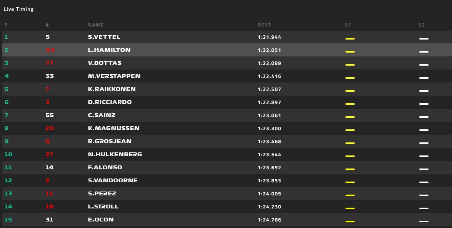The height and width of the screenshot is (228, 452).
Task: Select driver name K.MAGNUSSEN
Action: [x=113, y=128]
